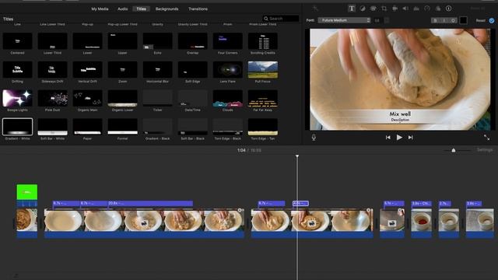The height and width of the screenshot is (280, 498).
Task: Select the Clouds title thumbnail
Action: (x=228, y=98)
